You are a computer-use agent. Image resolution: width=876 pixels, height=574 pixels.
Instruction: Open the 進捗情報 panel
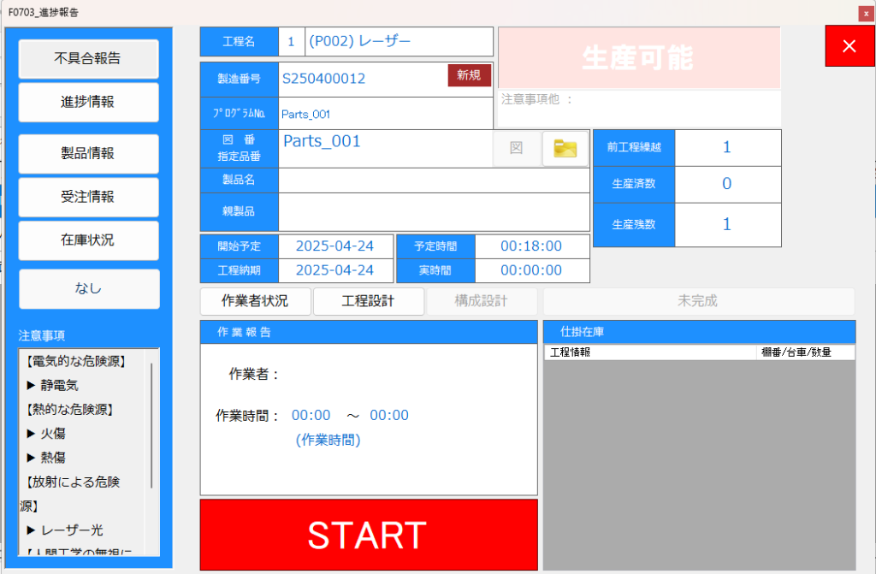point(89,102)
